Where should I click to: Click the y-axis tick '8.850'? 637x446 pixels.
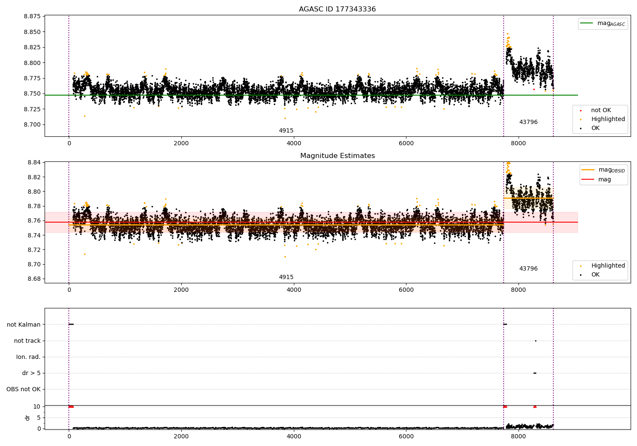(32, 32)
